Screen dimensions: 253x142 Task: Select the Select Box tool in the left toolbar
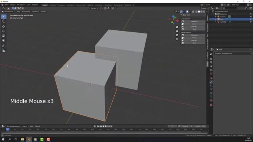pyautogui.click(x=4, y=17)
